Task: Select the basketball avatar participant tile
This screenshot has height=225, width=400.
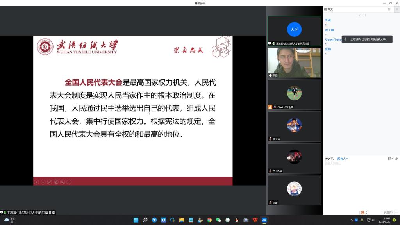Action: (295, 127)
